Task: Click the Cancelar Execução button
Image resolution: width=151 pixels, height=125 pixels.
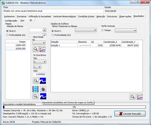Action: (130, 114)
